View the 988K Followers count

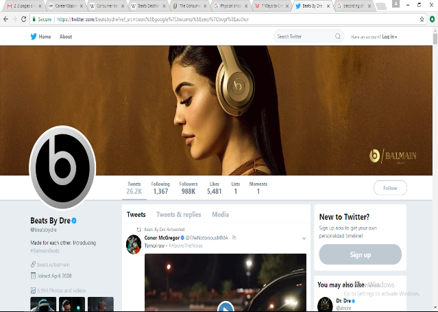click(188, 188)
